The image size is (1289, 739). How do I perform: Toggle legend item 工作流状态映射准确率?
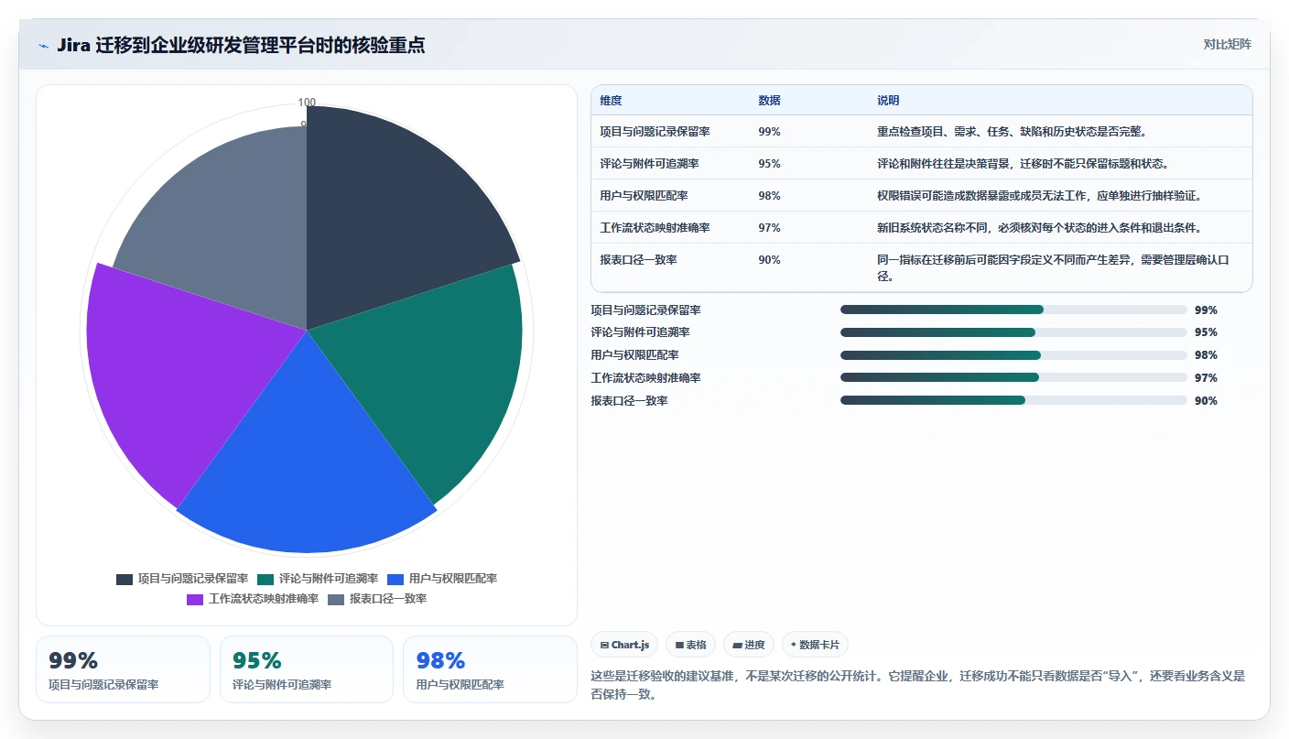(253, 599)
